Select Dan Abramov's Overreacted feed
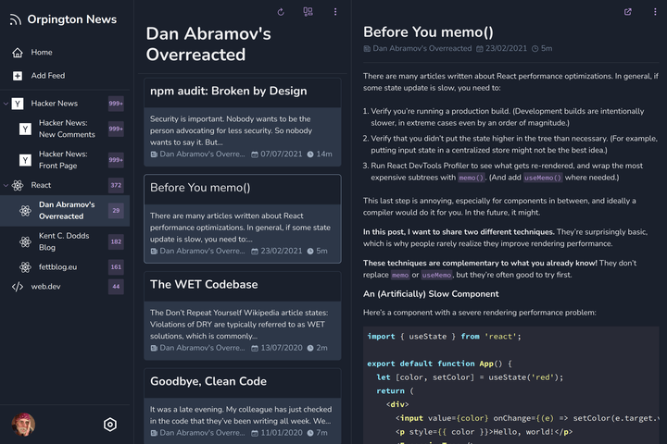The width and height of the screenshot is (667, 444). [x=65, y=210]
